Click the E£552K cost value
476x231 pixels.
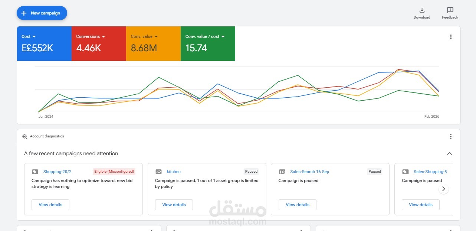click(x=37, y=48)
